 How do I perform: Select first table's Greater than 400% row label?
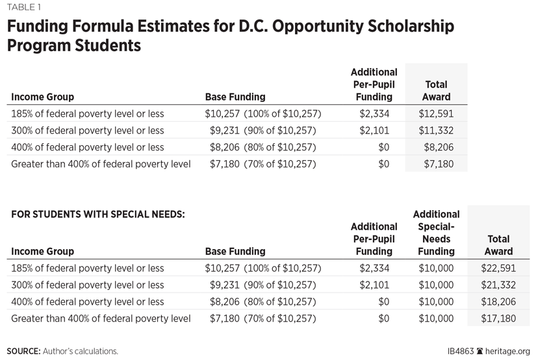[101, 164]
